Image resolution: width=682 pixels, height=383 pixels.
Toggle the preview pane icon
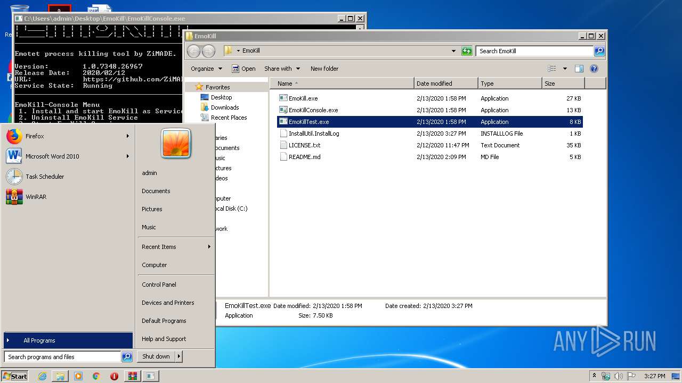tap(579, 69)
